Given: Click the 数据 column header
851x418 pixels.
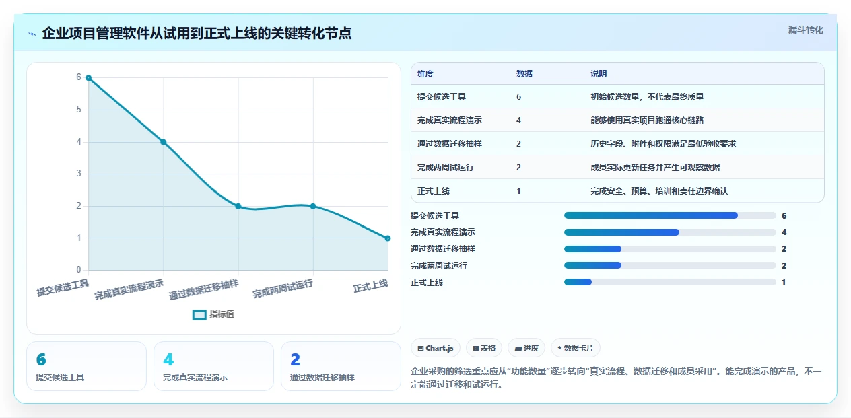Looking at the screenshot, I should click(524, 74).
